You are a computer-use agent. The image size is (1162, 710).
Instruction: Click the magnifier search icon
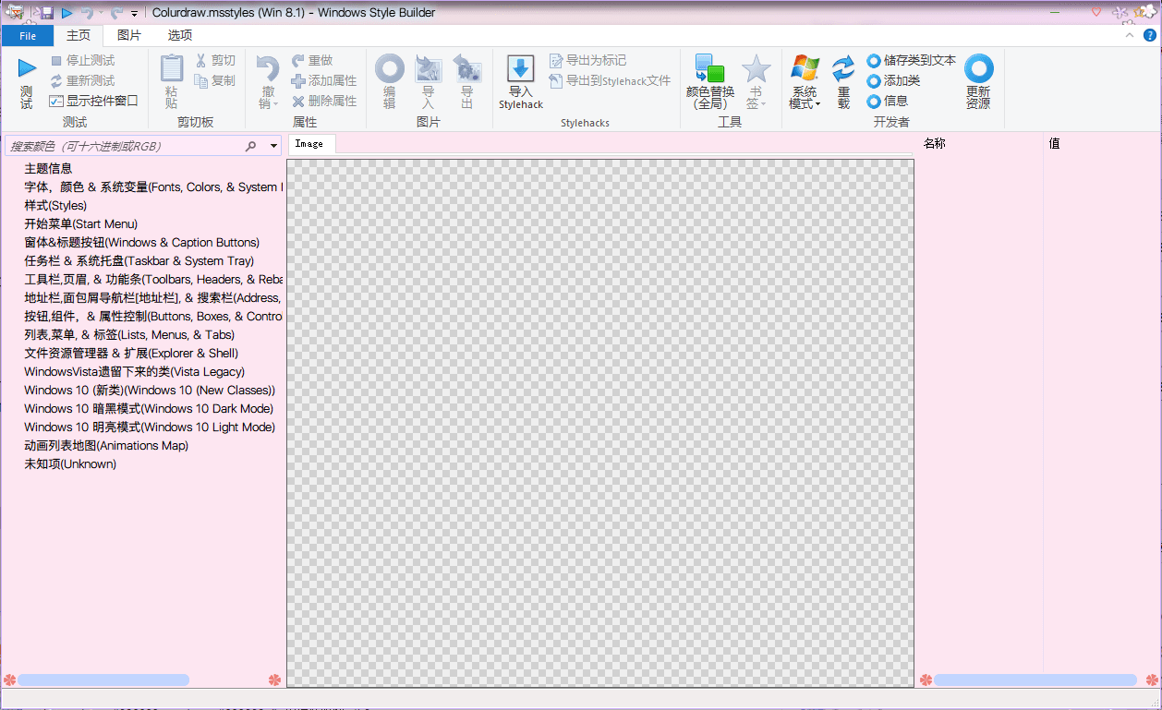coord(250,146)
